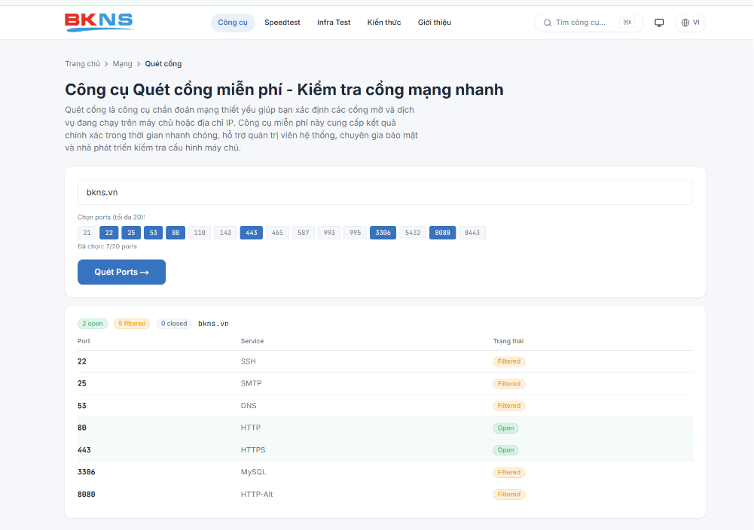This screenshot has height=530, width=754.
Task: Open Kiến thức menu item
Action: tap(384, 23)
